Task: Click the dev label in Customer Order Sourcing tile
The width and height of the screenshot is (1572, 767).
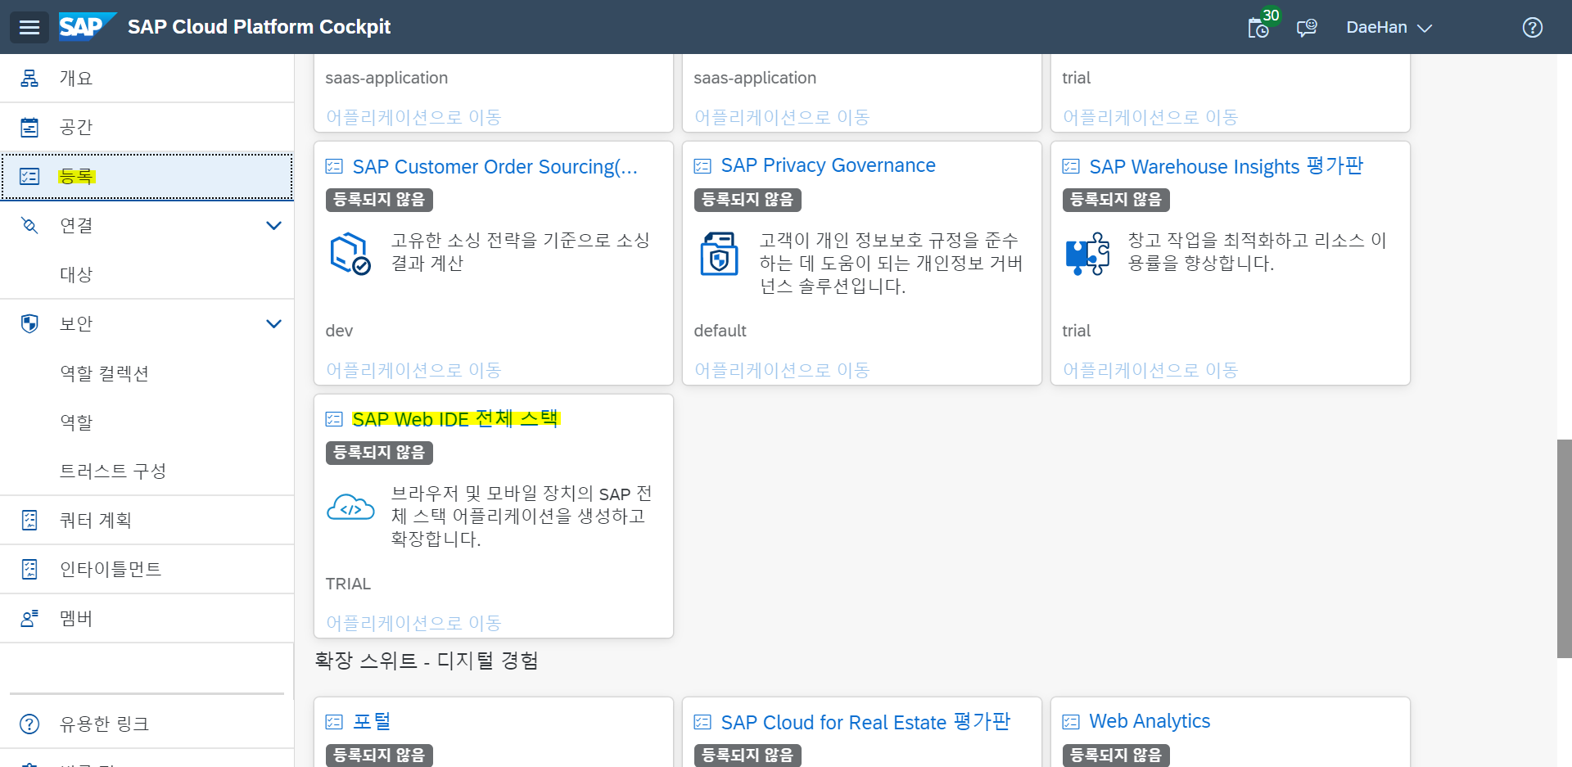Action: tap(339, 331)
